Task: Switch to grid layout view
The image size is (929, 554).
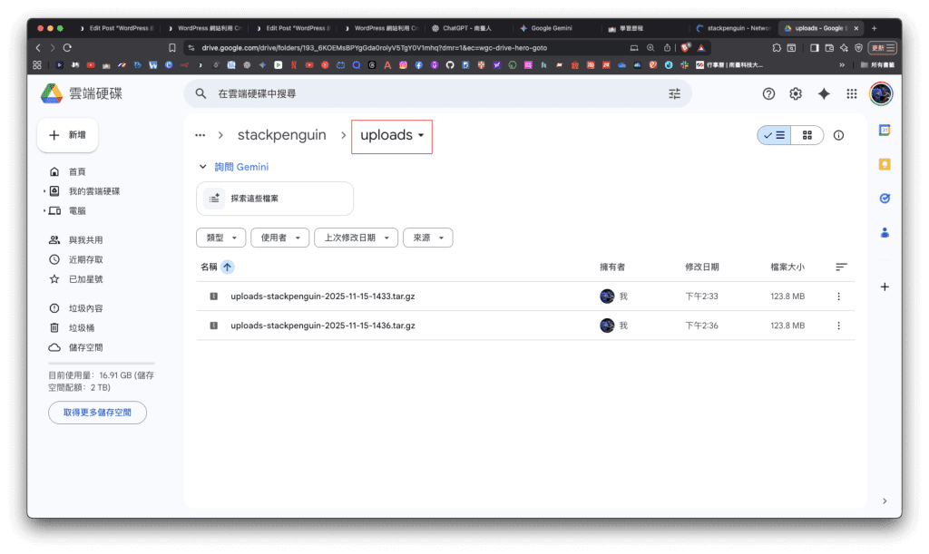Action: 807,135
